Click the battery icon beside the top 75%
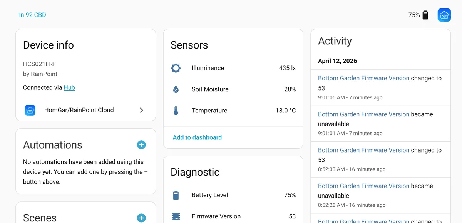The image size is (462, 223). [425, 15]
